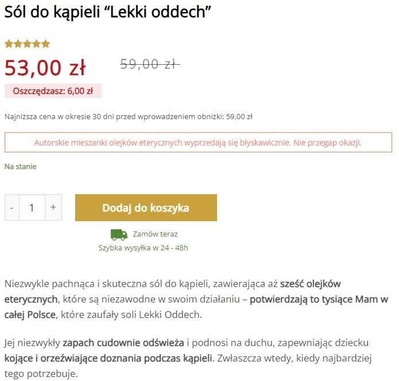Click the crossed-out price 59,00 zł
Viewport: 399px width, 381px height.
tap(149, 64)
